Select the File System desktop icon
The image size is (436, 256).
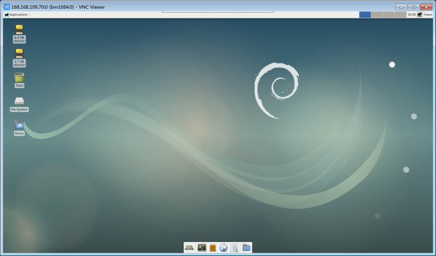tap(19, 104)
